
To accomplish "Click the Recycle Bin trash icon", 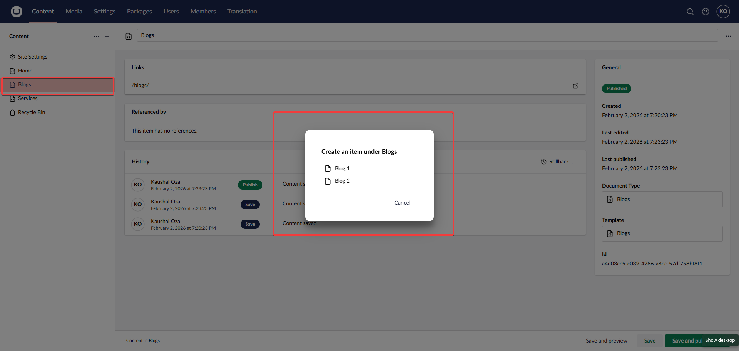I will [12, 113].
